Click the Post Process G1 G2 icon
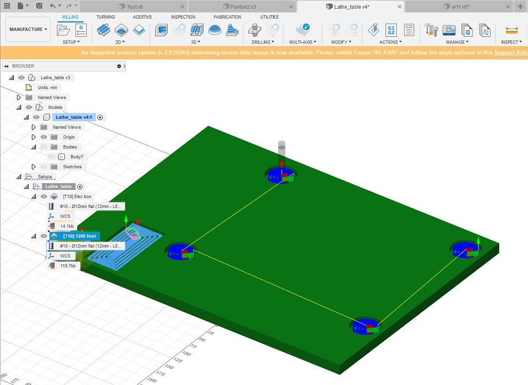 pyautogui.click(x=391, y=30)
